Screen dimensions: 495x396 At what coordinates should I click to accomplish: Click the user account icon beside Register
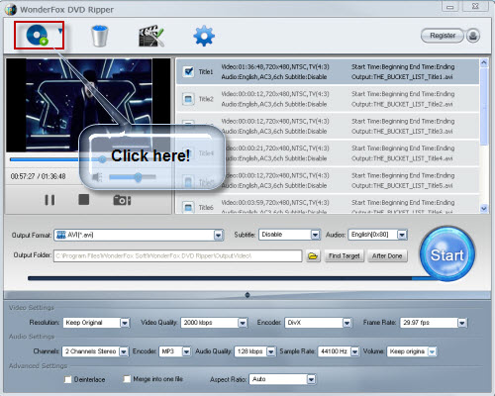pos(473,36)
